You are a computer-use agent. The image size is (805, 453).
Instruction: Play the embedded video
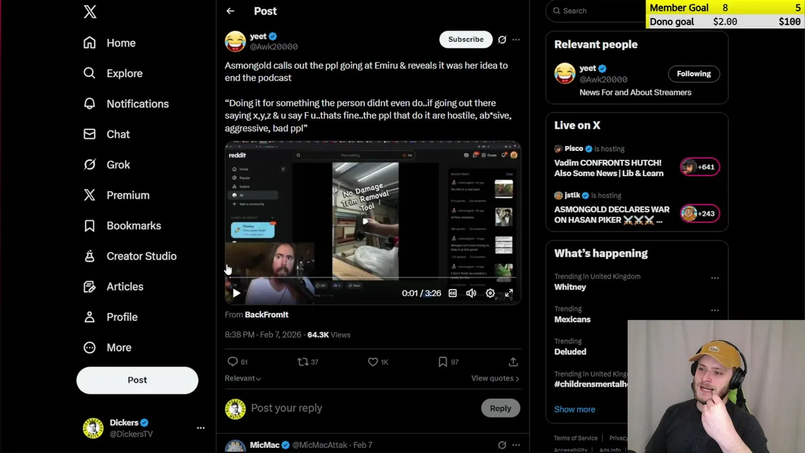[x=236, y=293]
